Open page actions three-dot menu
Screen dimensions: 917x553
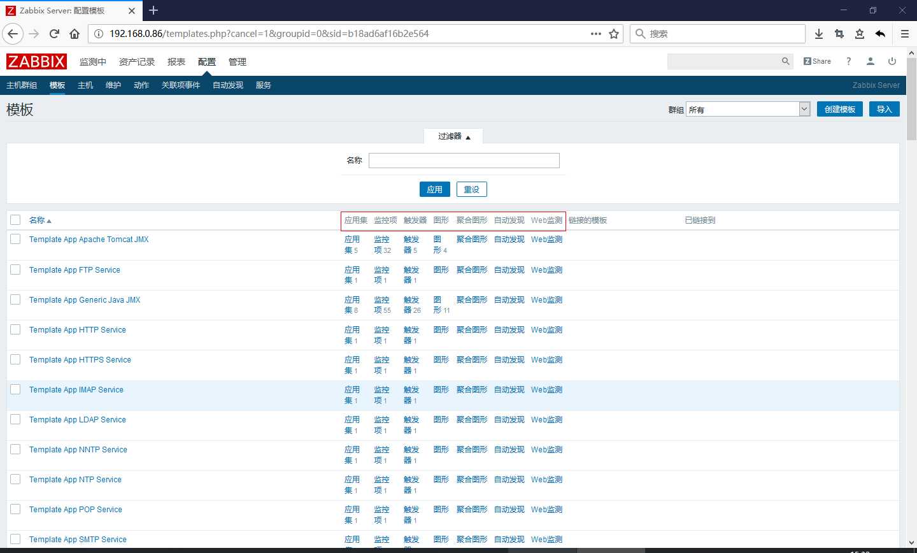pyautogui.click(x=596, y=34)
